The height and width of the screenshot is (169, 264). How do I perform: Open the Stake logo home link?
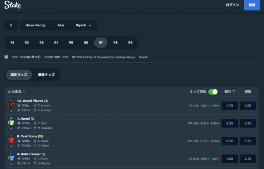(x=13, y=5)
